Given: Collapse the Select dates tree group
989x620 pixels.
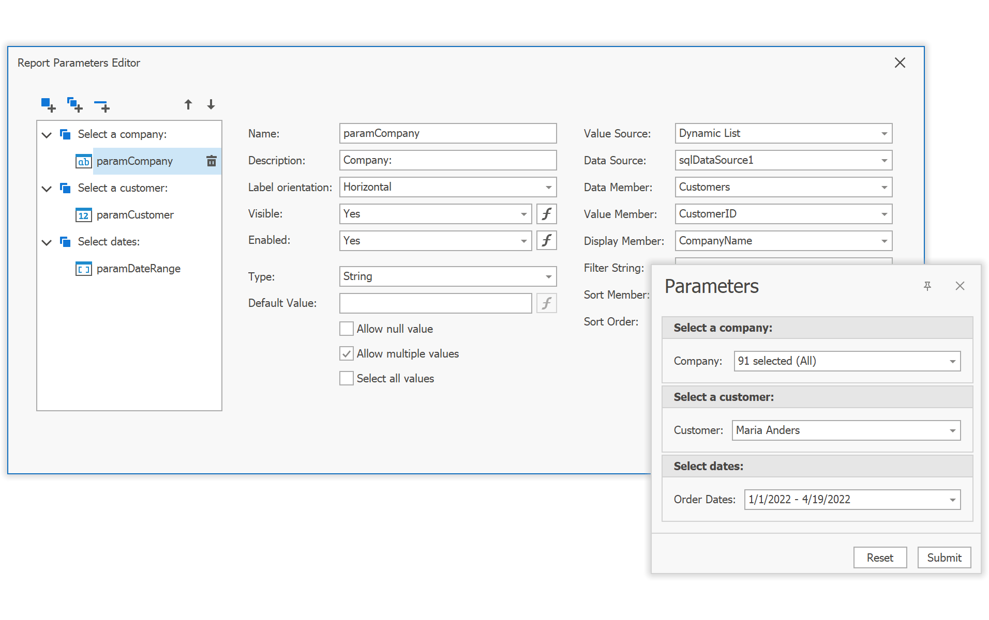Looking at the screenshot, I should [x=47, y=242].
